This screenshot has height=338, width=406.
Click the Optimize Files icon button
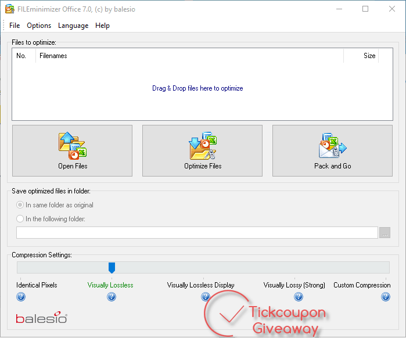(202, 150)
